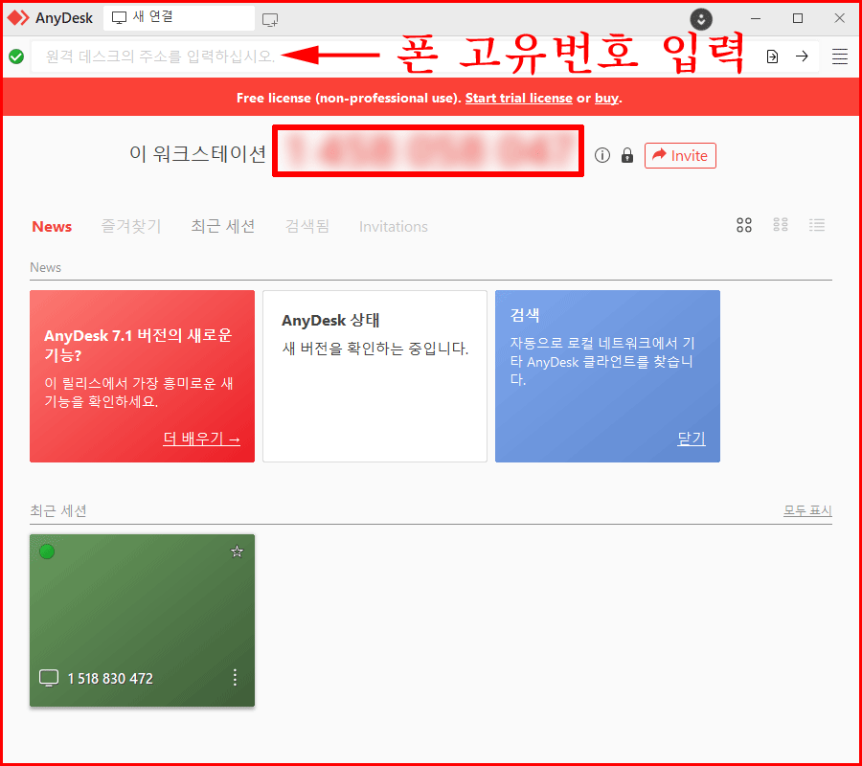
Task: Click 닫기 link on blue search card
Action: pyautogui.click(x=691, y=439)
